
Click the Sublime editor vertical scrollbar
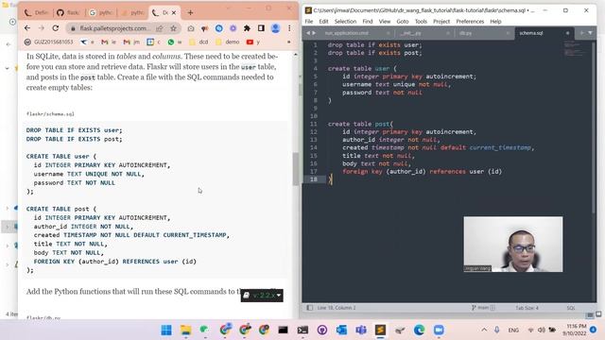594,127
